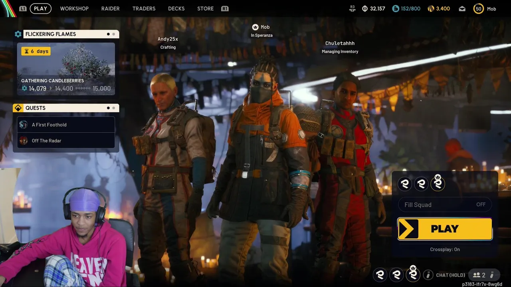Click the Chuletahhh player name

click(x=340, y=43)
